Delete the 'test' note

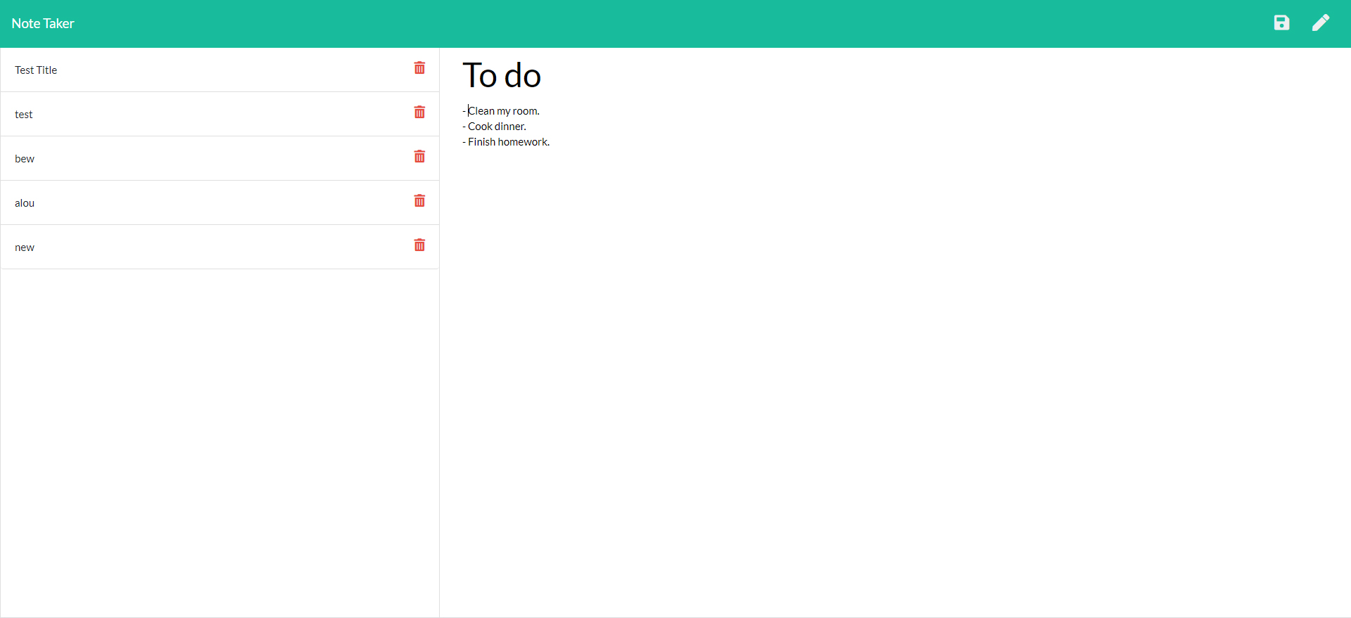[x=419, y=112]
